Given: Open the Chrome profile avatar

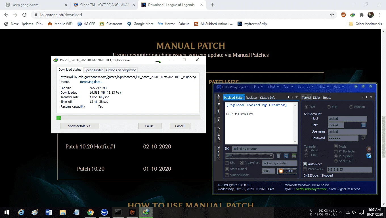Looking at the screenshot, I should 370,15.
